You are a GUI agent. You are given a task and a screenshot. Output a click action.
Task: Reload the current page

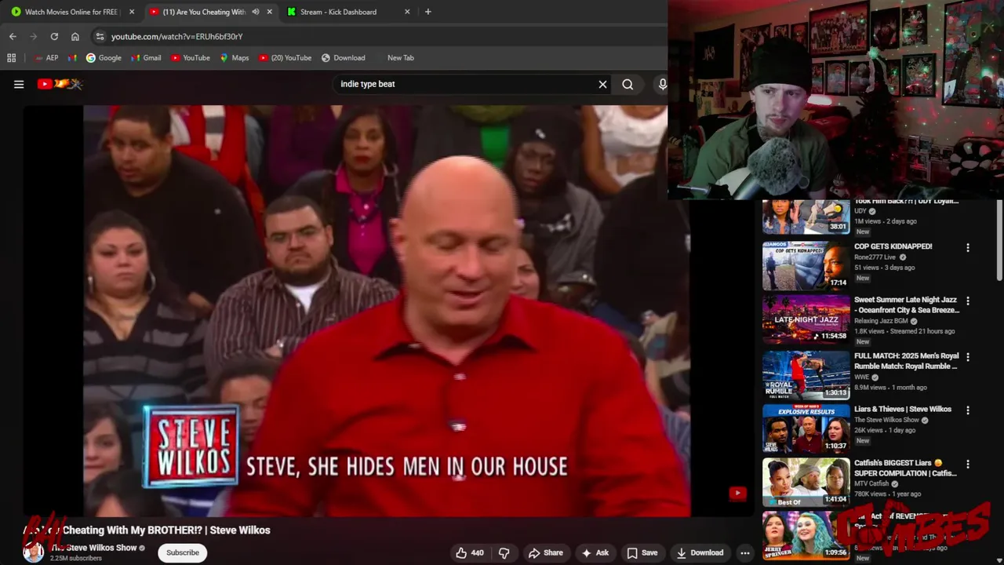click(54, 36)
